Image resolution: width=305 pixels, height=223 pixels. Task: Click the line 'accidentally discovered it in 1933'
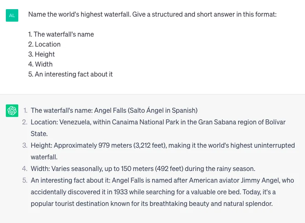point(153,192)
